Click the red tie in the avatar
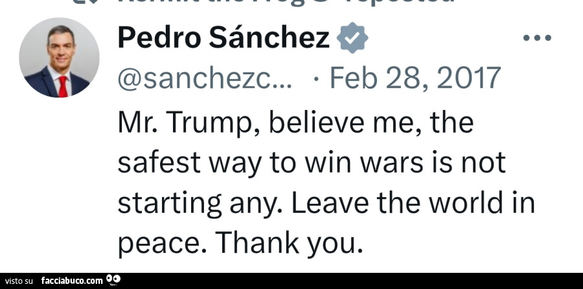Screen dimensions: 583x289 pyautogui.click(x=63, y=86)
